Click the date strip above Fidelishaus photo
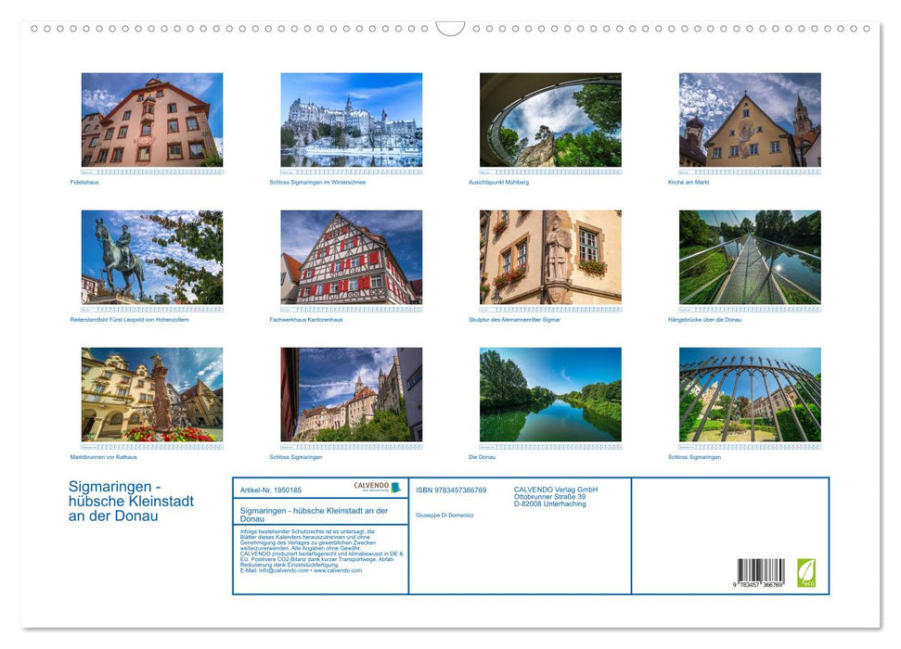 point(149,171)
